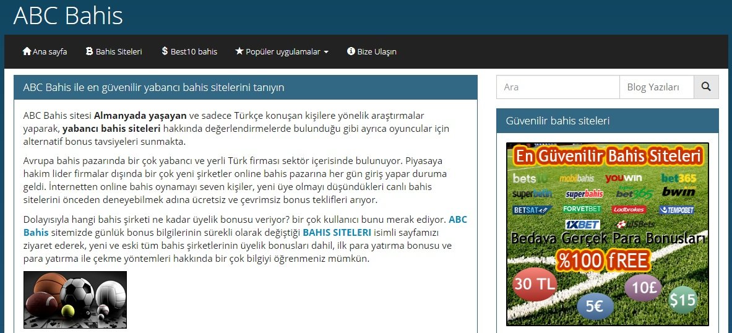Click the home icon beside Ana sayfa
This screenshot has width=732, height=333.
[x=27, y=51]
